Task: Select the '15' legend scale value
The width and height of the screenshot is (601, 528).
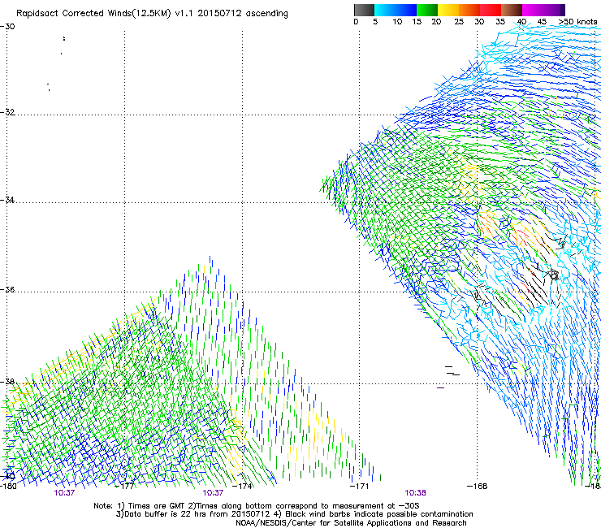Action: (417, 22)
